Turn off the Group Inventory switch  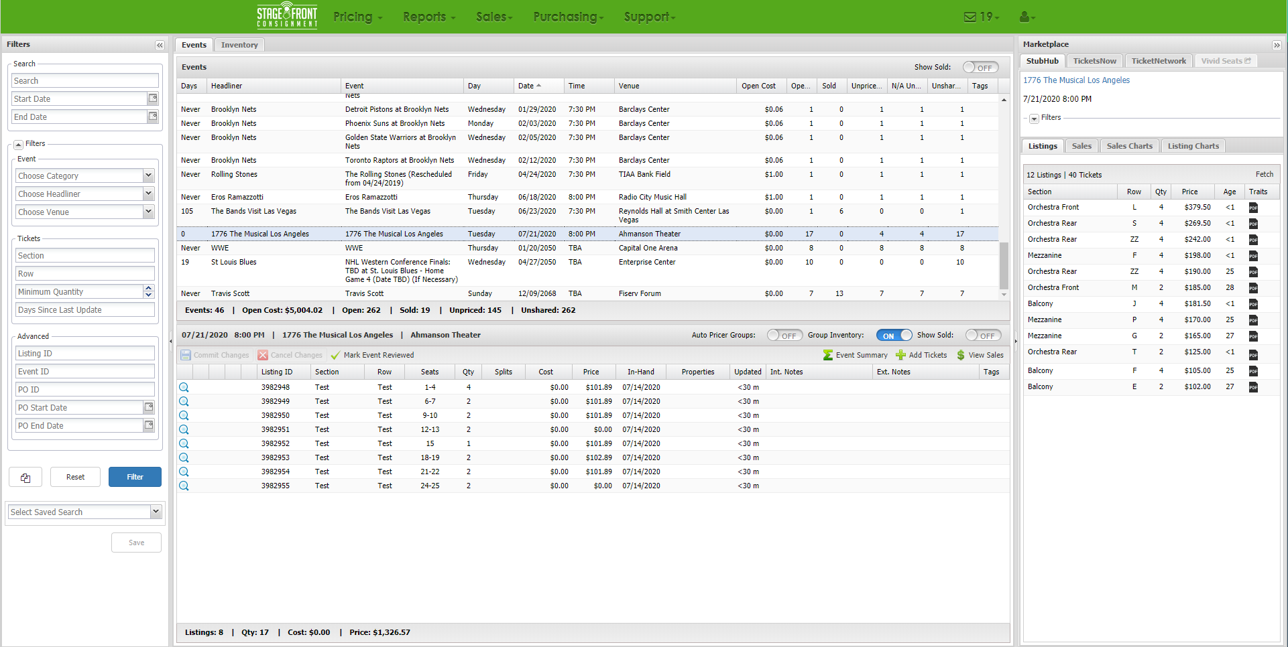pos(894,336)
